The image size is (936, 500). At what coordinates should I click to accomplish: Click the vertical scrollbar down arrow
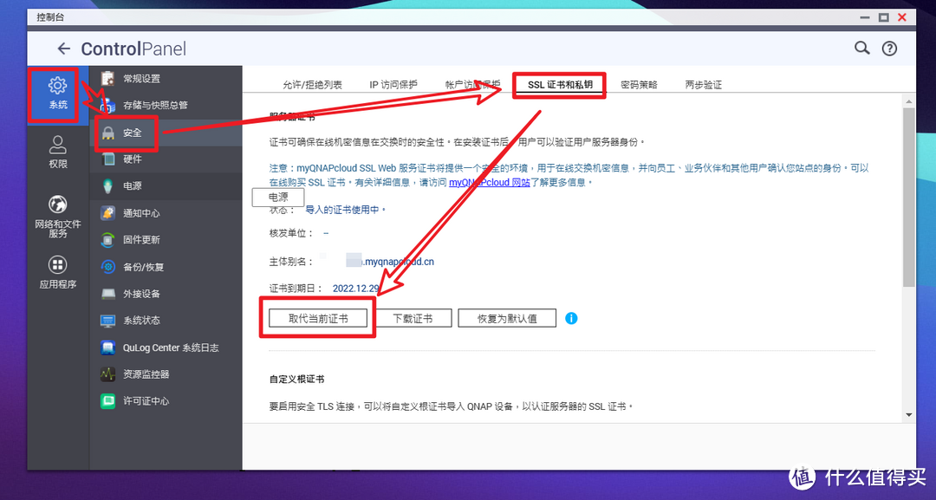[908, 415]
